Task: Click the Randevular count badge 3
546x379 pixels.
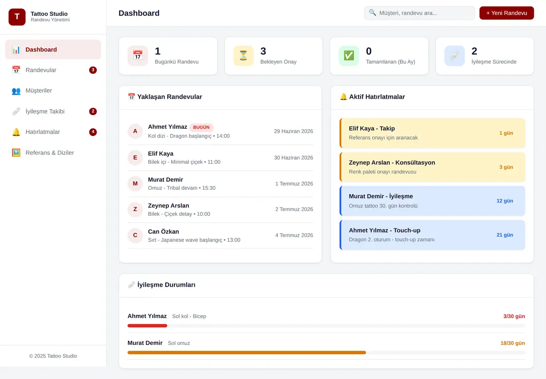Action: click(93, 70)
